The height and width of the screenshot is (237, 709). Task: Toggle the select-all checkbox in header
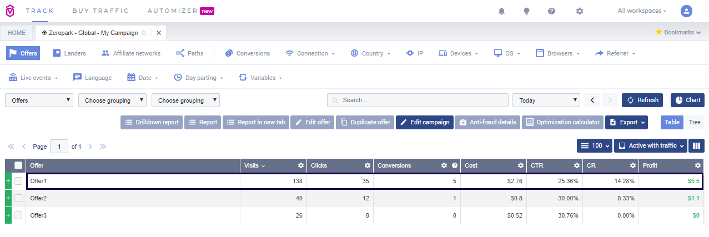tap(18, 165)
